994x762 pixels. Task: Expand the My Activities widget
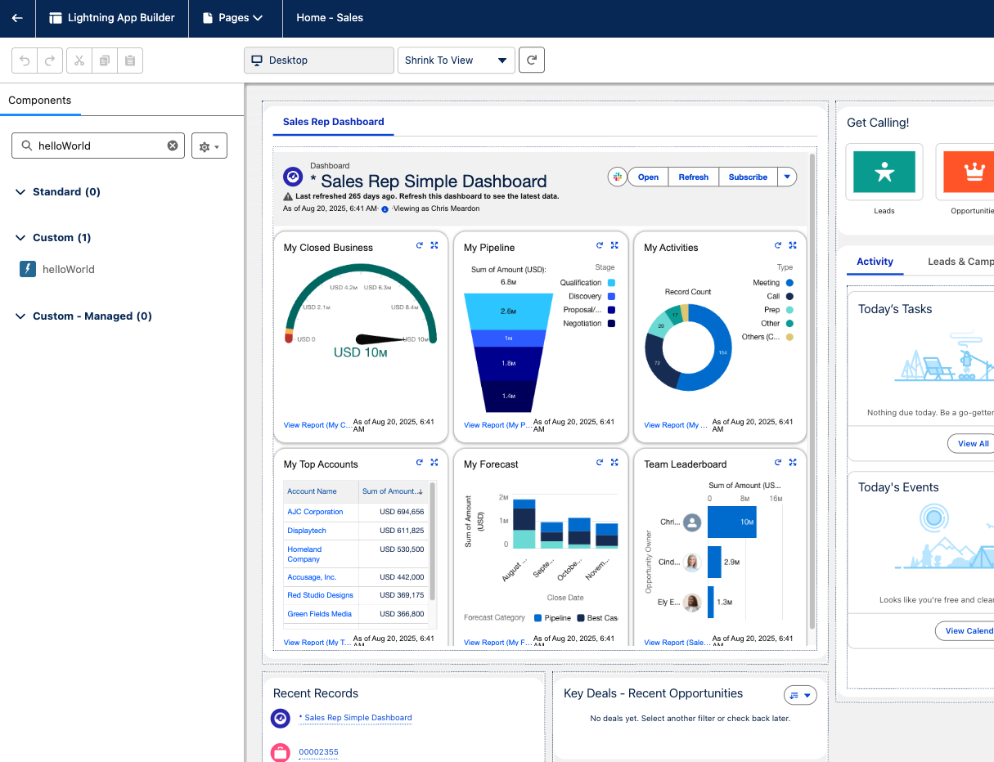[x=794, y=245]
